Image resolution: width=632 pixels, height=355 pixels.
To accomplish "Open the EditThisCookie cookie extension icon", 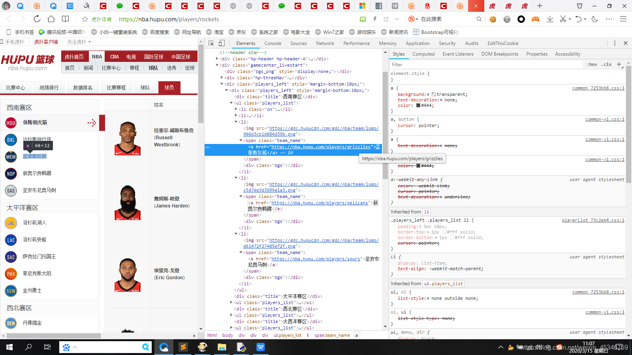I will (493, 19).
